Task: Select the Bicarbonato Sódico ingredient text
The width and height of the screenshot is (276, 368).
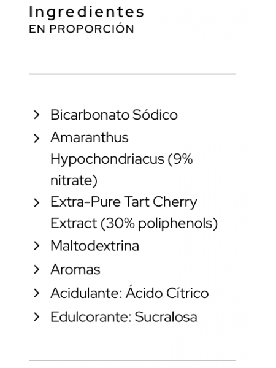Action: pyautogui.click(x=114, y=115)
